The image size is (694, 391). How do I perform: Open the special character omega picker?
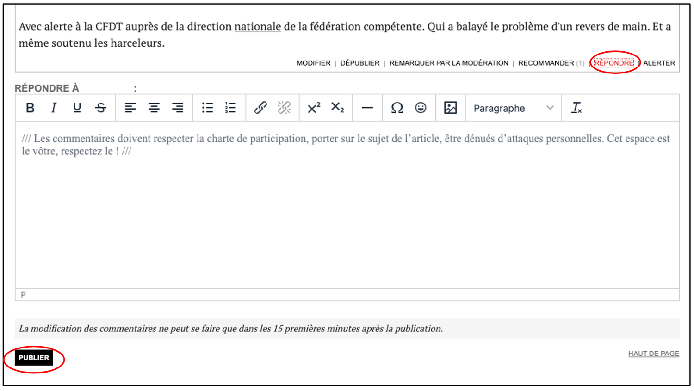click(397, 108)
